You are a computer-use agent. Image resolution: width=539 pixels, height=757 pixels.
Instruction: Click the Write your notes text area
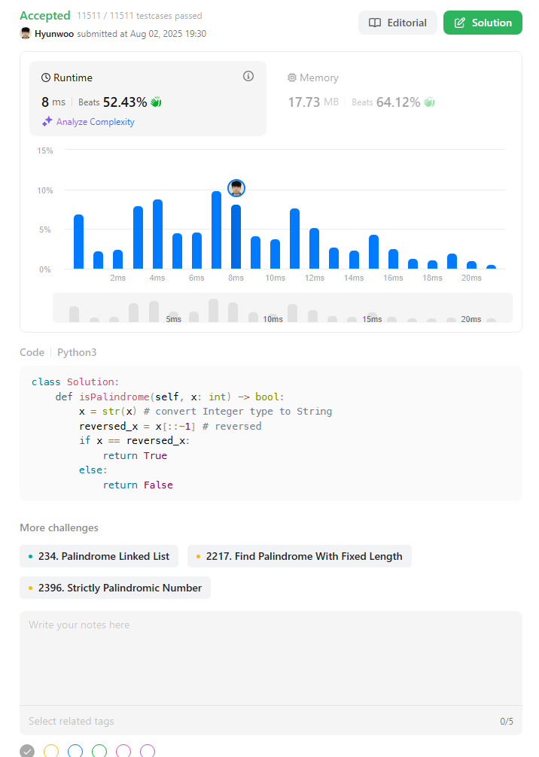coord(270,655)
